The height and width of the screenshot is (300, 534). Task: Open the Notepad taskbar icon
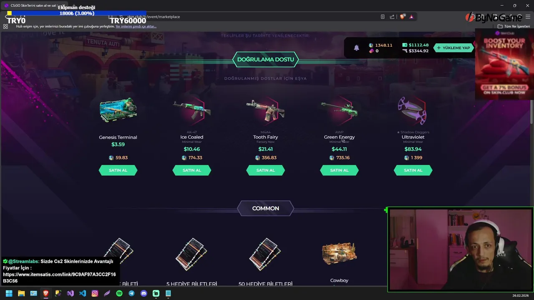point(168,293)
